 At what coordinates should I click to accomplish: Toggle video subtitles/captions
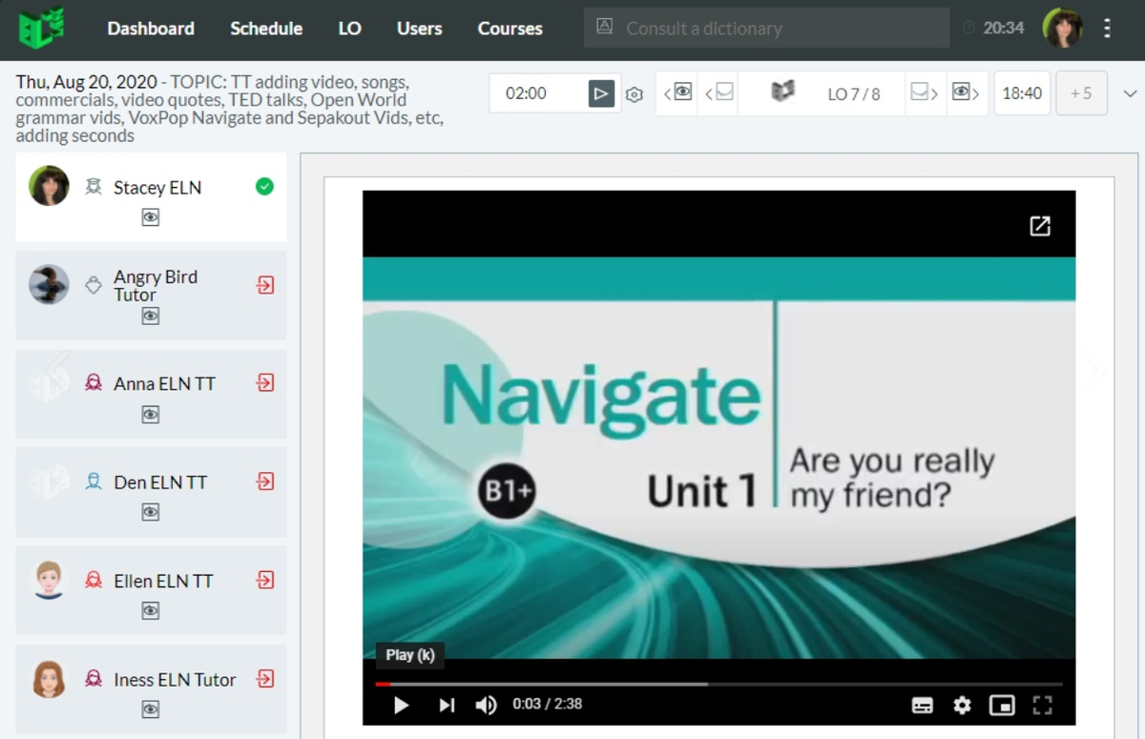(923, 705)
